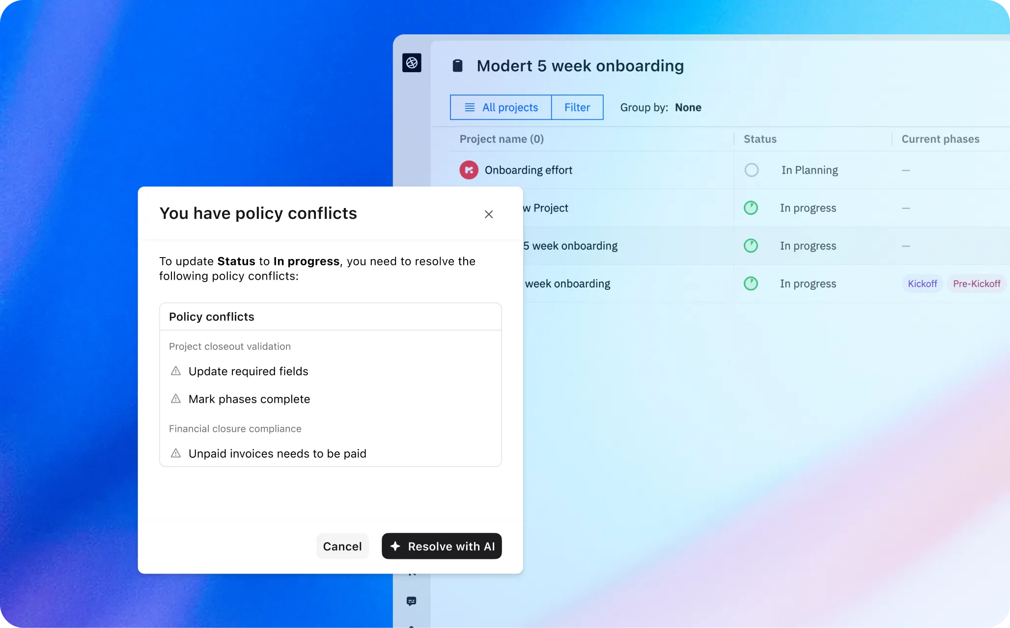The height and width of the screenshot is (628, 1010).
Task: Open the Group by None dropdown
Action: click(x=688, y=107)
